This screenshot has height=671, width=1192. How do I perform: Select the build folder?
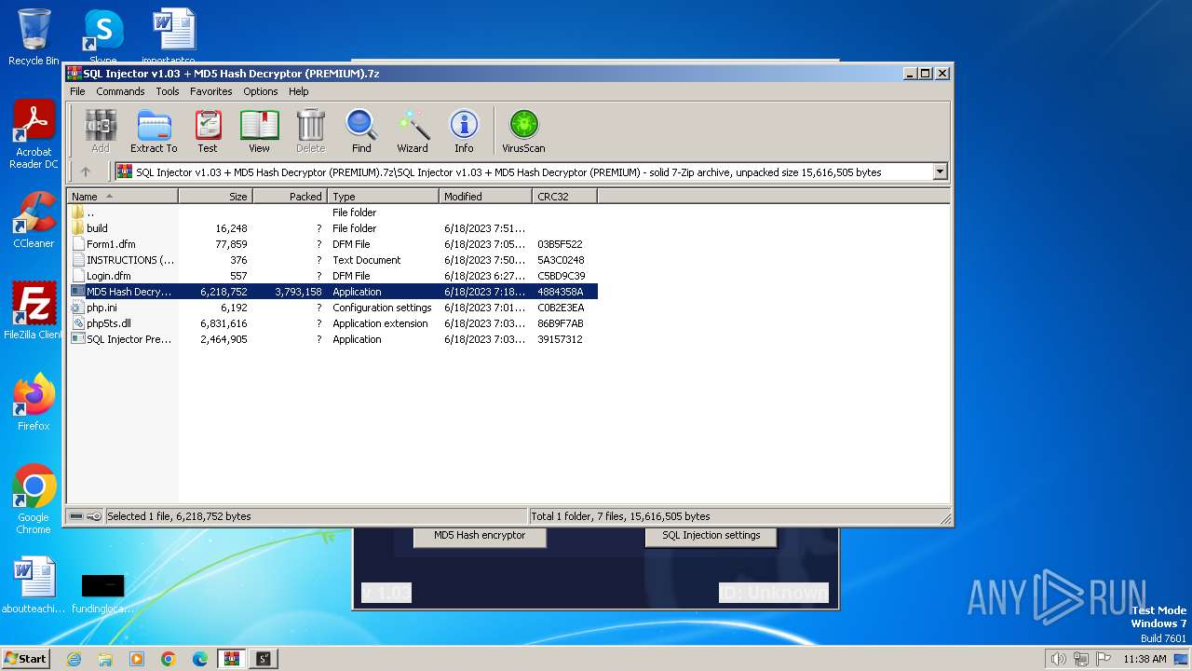point(332,228)
